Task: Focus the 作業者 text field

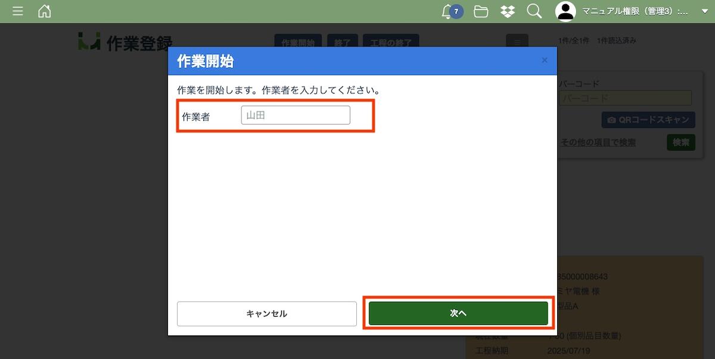Action: pos(296,115)
